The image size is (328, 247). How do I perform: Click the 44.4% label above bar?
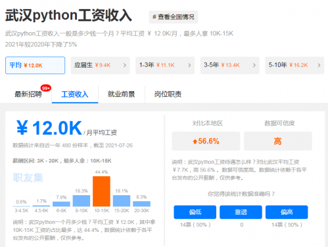click(x=101, y=172)
